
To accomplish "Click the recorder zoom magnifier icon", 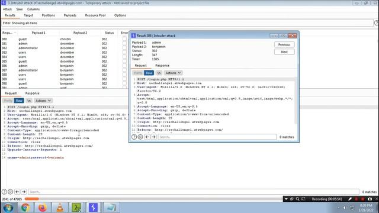I will click(x=297, y=199).
